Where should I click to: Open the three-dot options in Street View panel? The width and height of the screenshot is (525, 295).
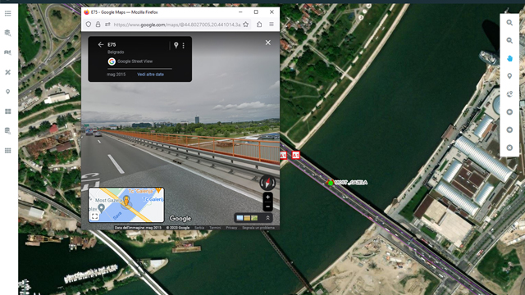click(183, 46)
